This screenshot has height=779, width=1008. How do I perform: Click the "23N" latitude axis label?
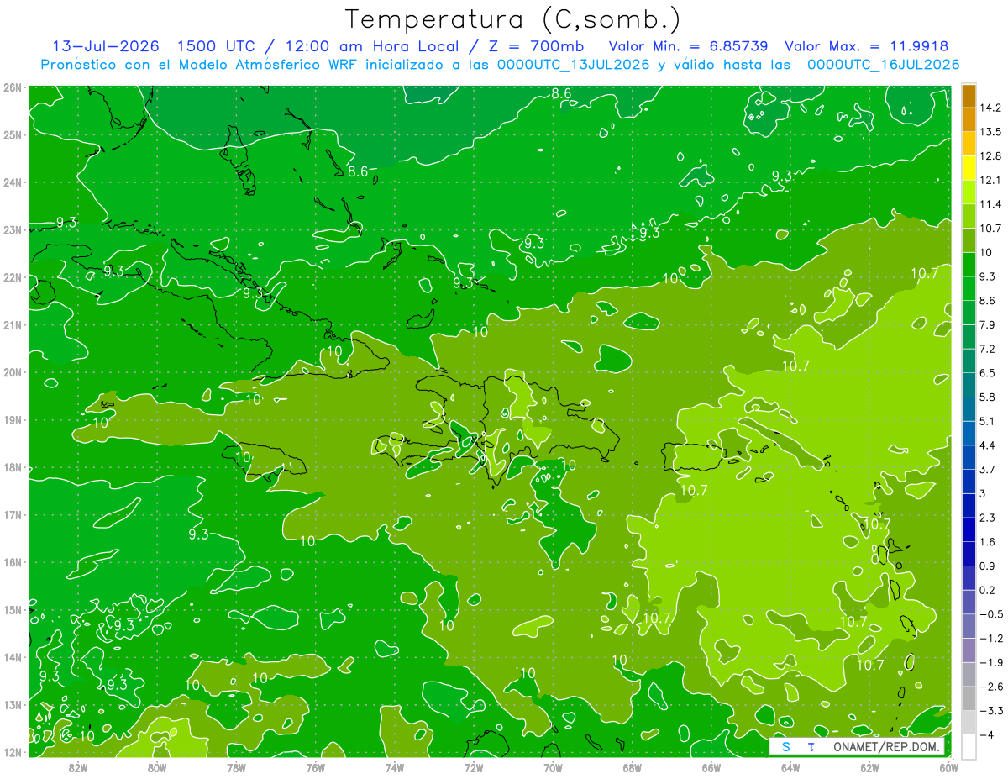(13, 229)
